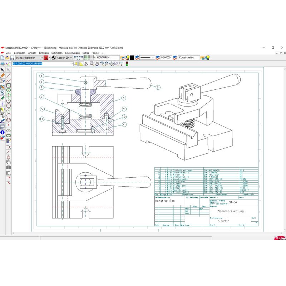Image resolution: width=286 pixels, height=286 pixels.
Task: Click the black color swatch
Action: (x=132, y=58)
